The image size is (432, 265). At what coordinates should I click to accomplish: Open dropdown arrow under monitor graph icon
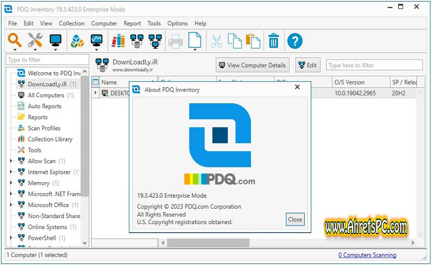(x=96, y=50)
